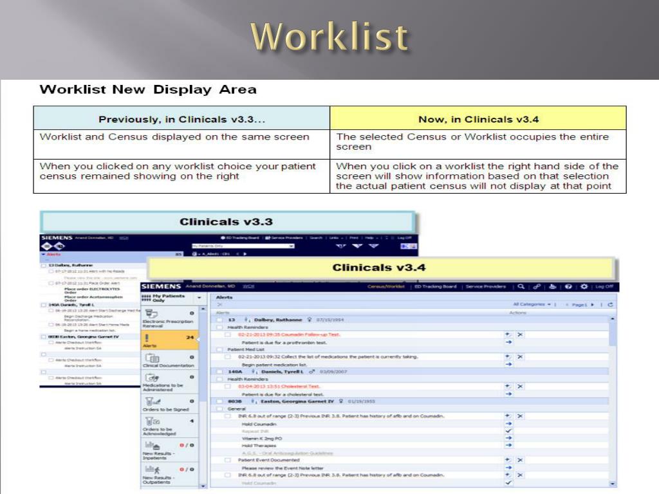Click Log Off in the v3.4 header

[x=604, y=286]
